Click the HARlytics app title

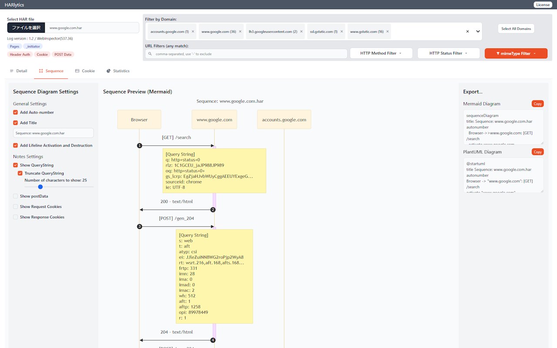point(14,5)
